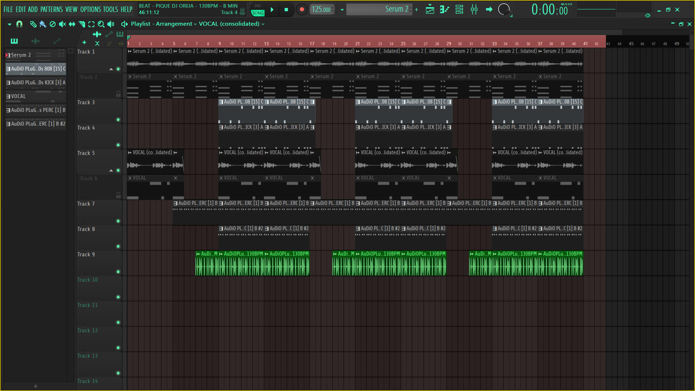The image size is (695, 391).
Task: Toggle the lock on Track 2
Action: [x=118, y=94]
